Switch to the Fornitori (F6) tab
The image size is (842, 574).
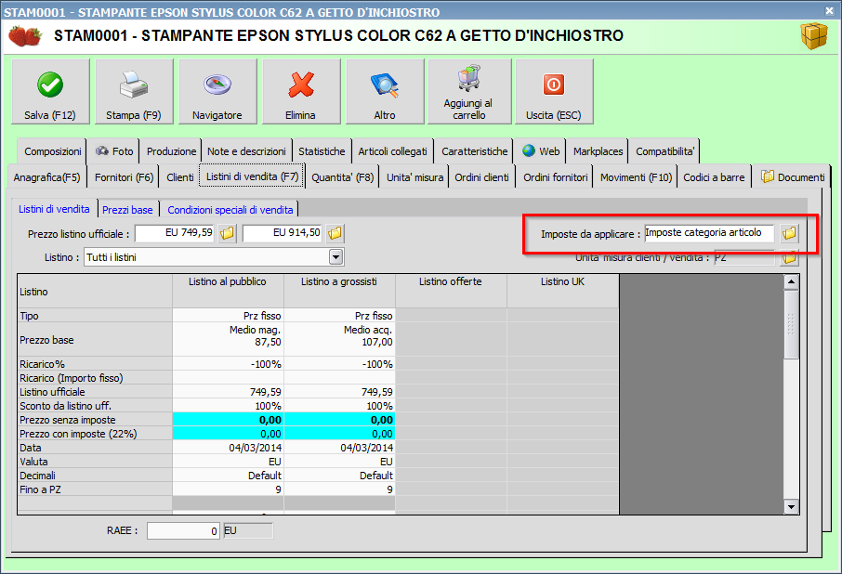(124, 177)
